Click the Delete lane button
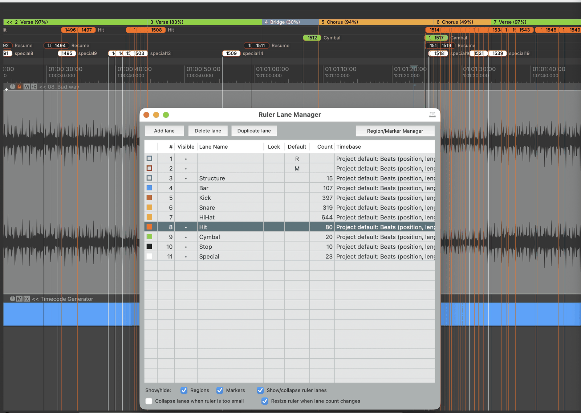This screenshot has width=581, height=413. (208, 131)
